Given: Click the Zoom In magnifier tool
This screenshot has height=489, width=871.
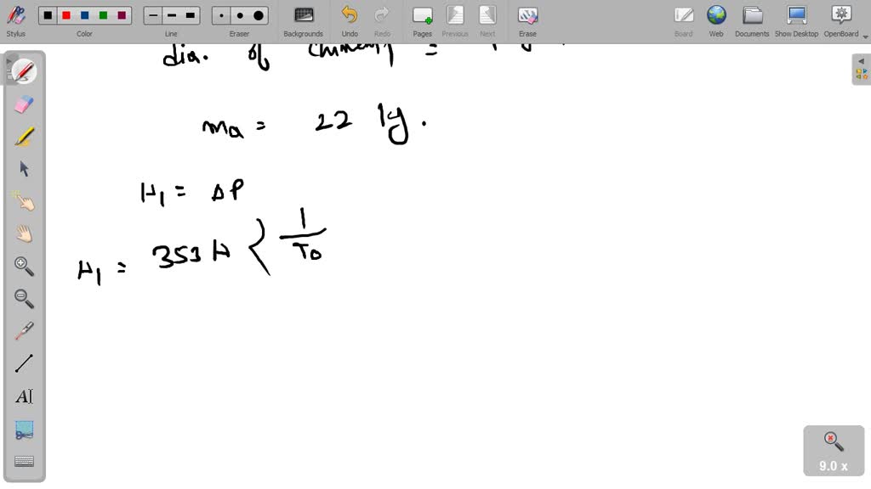Looking at the screenshot, I should click(x=24, y=266).
